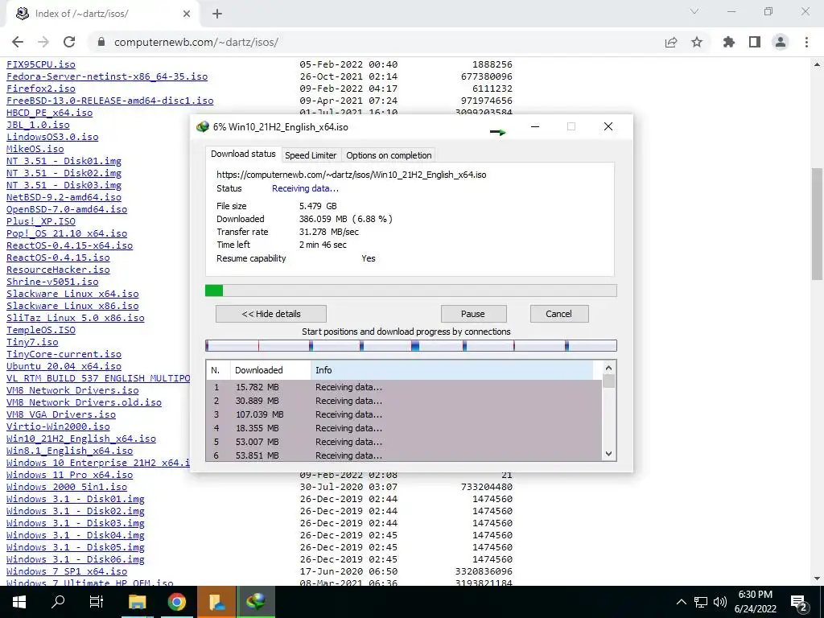Show hidden system tray icons
Image resolution: width=824 pixels, height=618 pixels.
pos(681,602)
